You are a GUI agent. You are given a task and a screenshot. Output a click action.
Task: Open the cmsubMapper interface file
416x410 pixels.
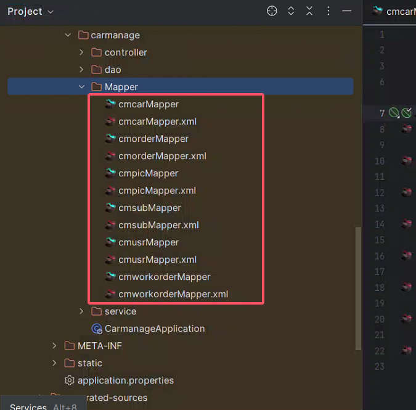click(150, 208)
